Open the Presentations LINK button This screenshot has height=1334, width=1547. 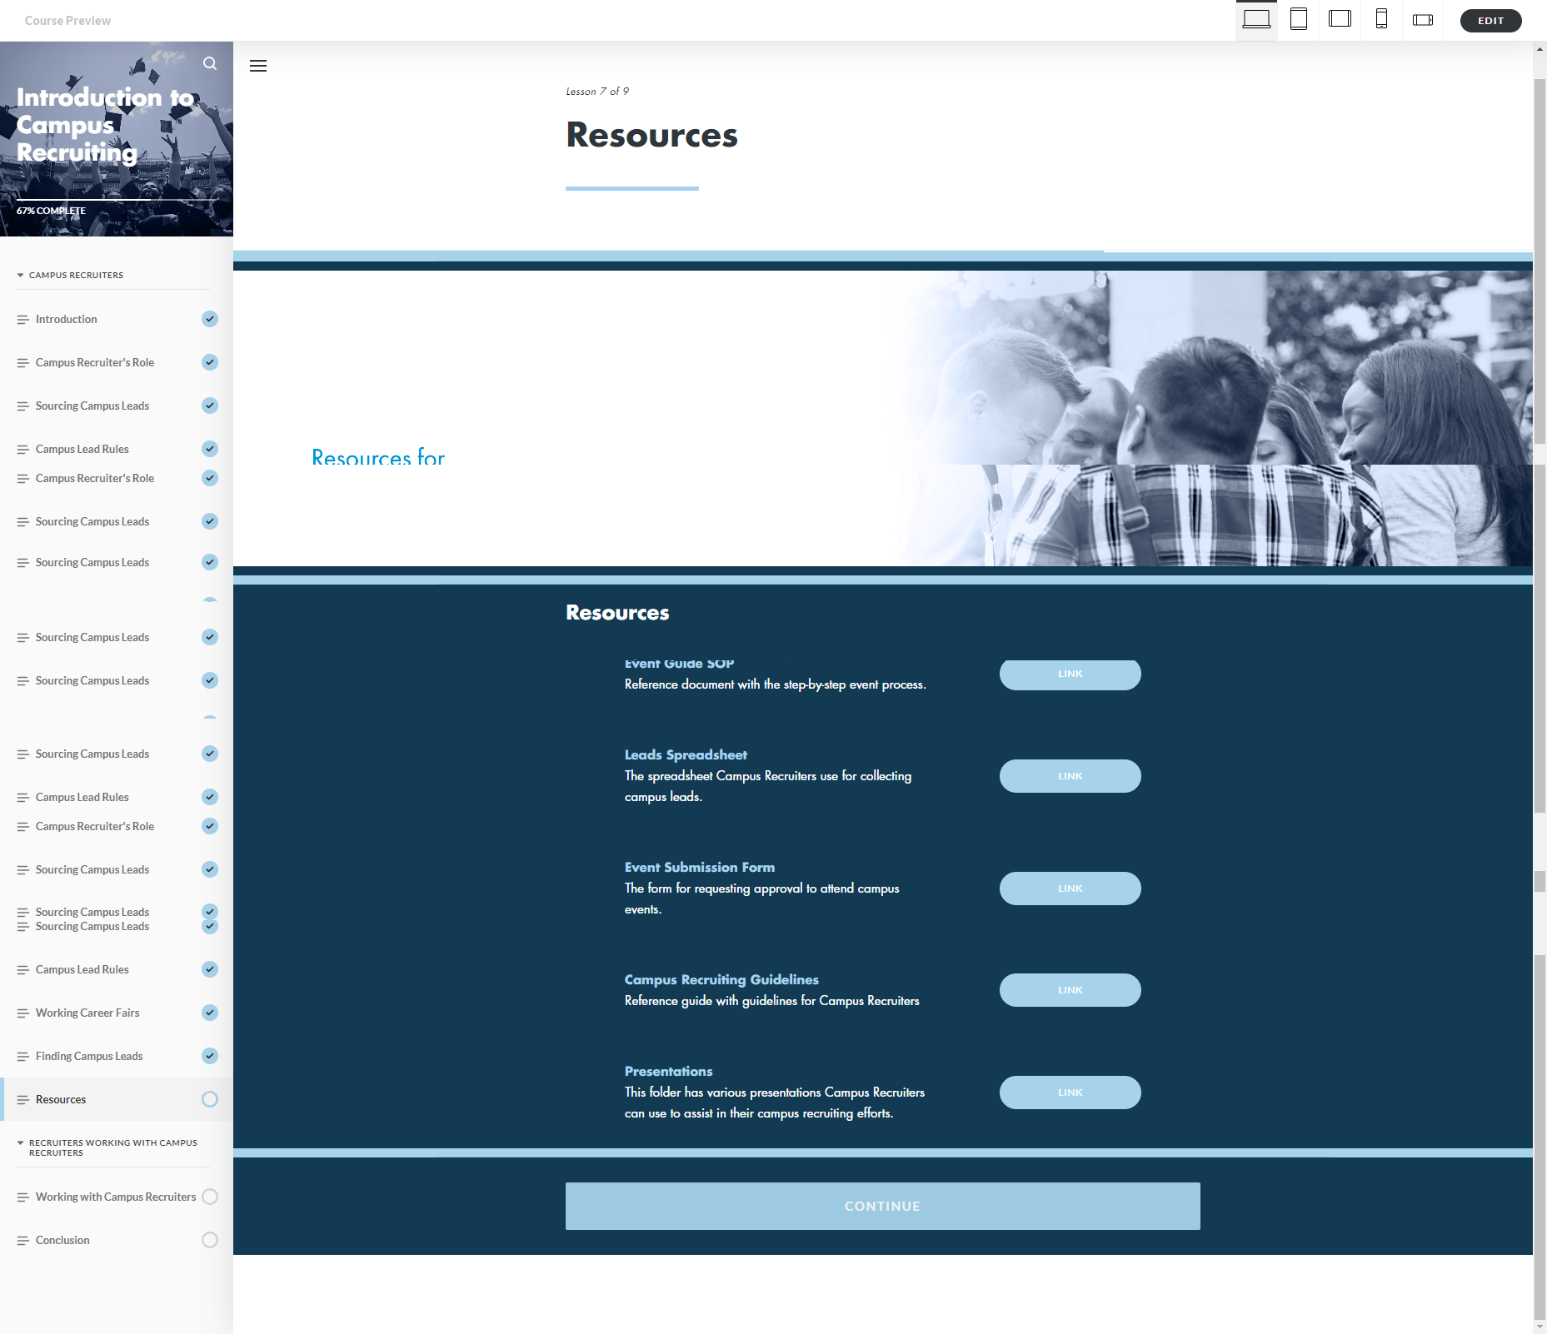pyautogui.click(x=1070, y=1093)
